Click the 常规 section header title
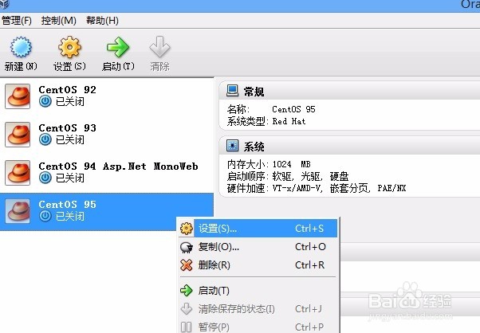 click(254, 92)
